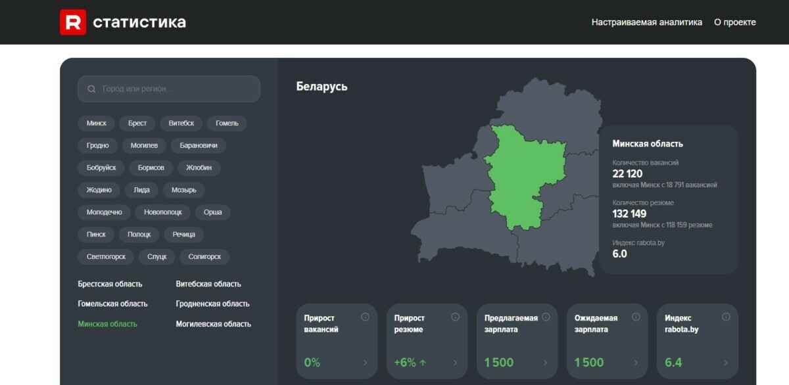Choose the Барановичи city chip
This screenshot has width=789, height=385.
tap(198, 145)
